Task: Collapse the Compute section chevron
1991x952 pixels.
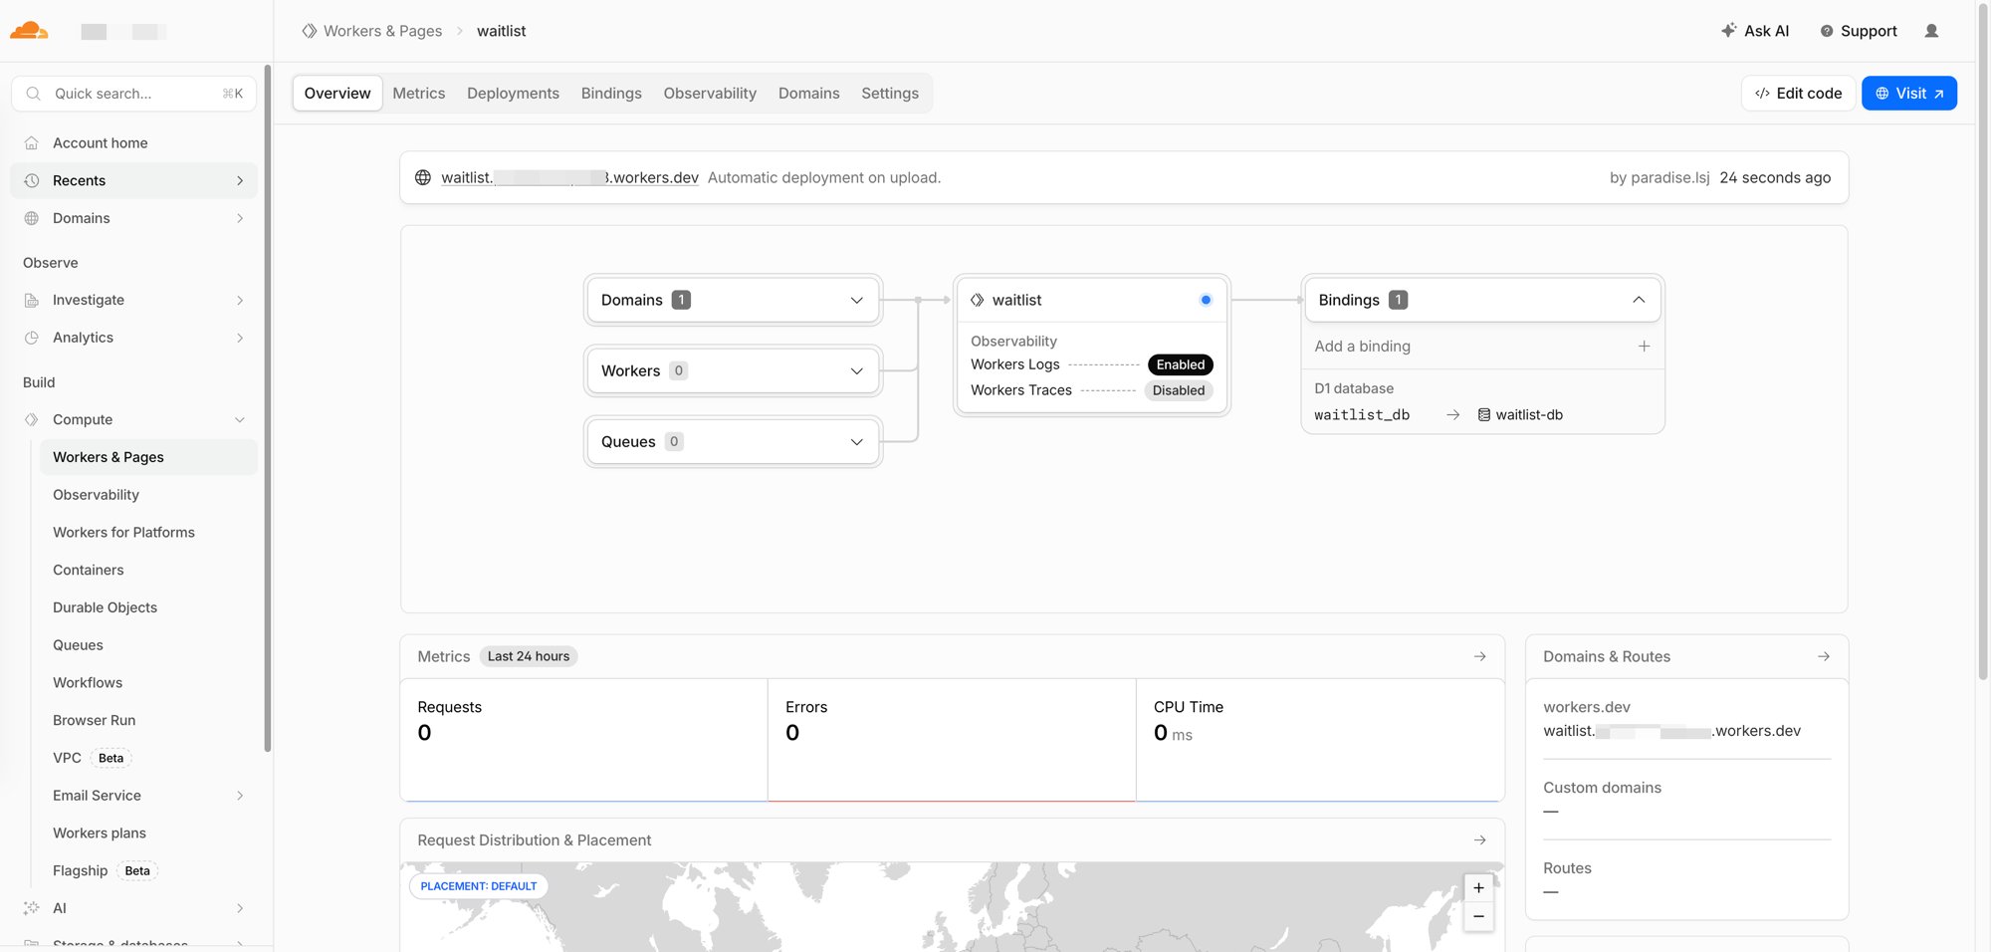Action: click(240, 419)
